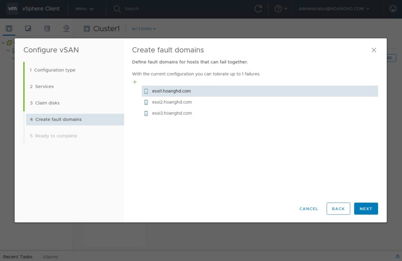Click the Cluster1 cluster icon
This screenshot has width=402, height=261.
coord(87,29)
